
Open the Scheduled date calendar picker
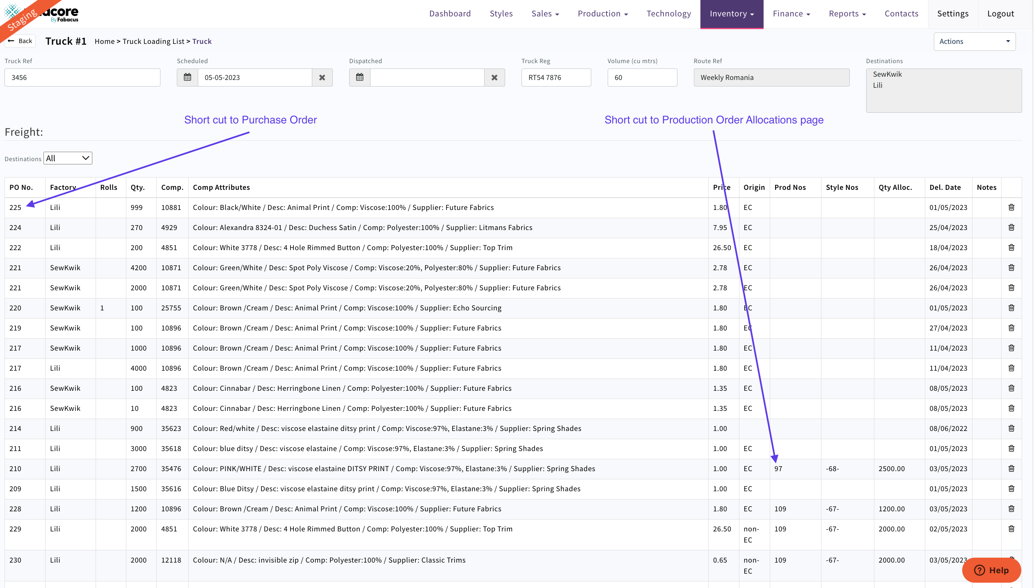coord(188,77)
